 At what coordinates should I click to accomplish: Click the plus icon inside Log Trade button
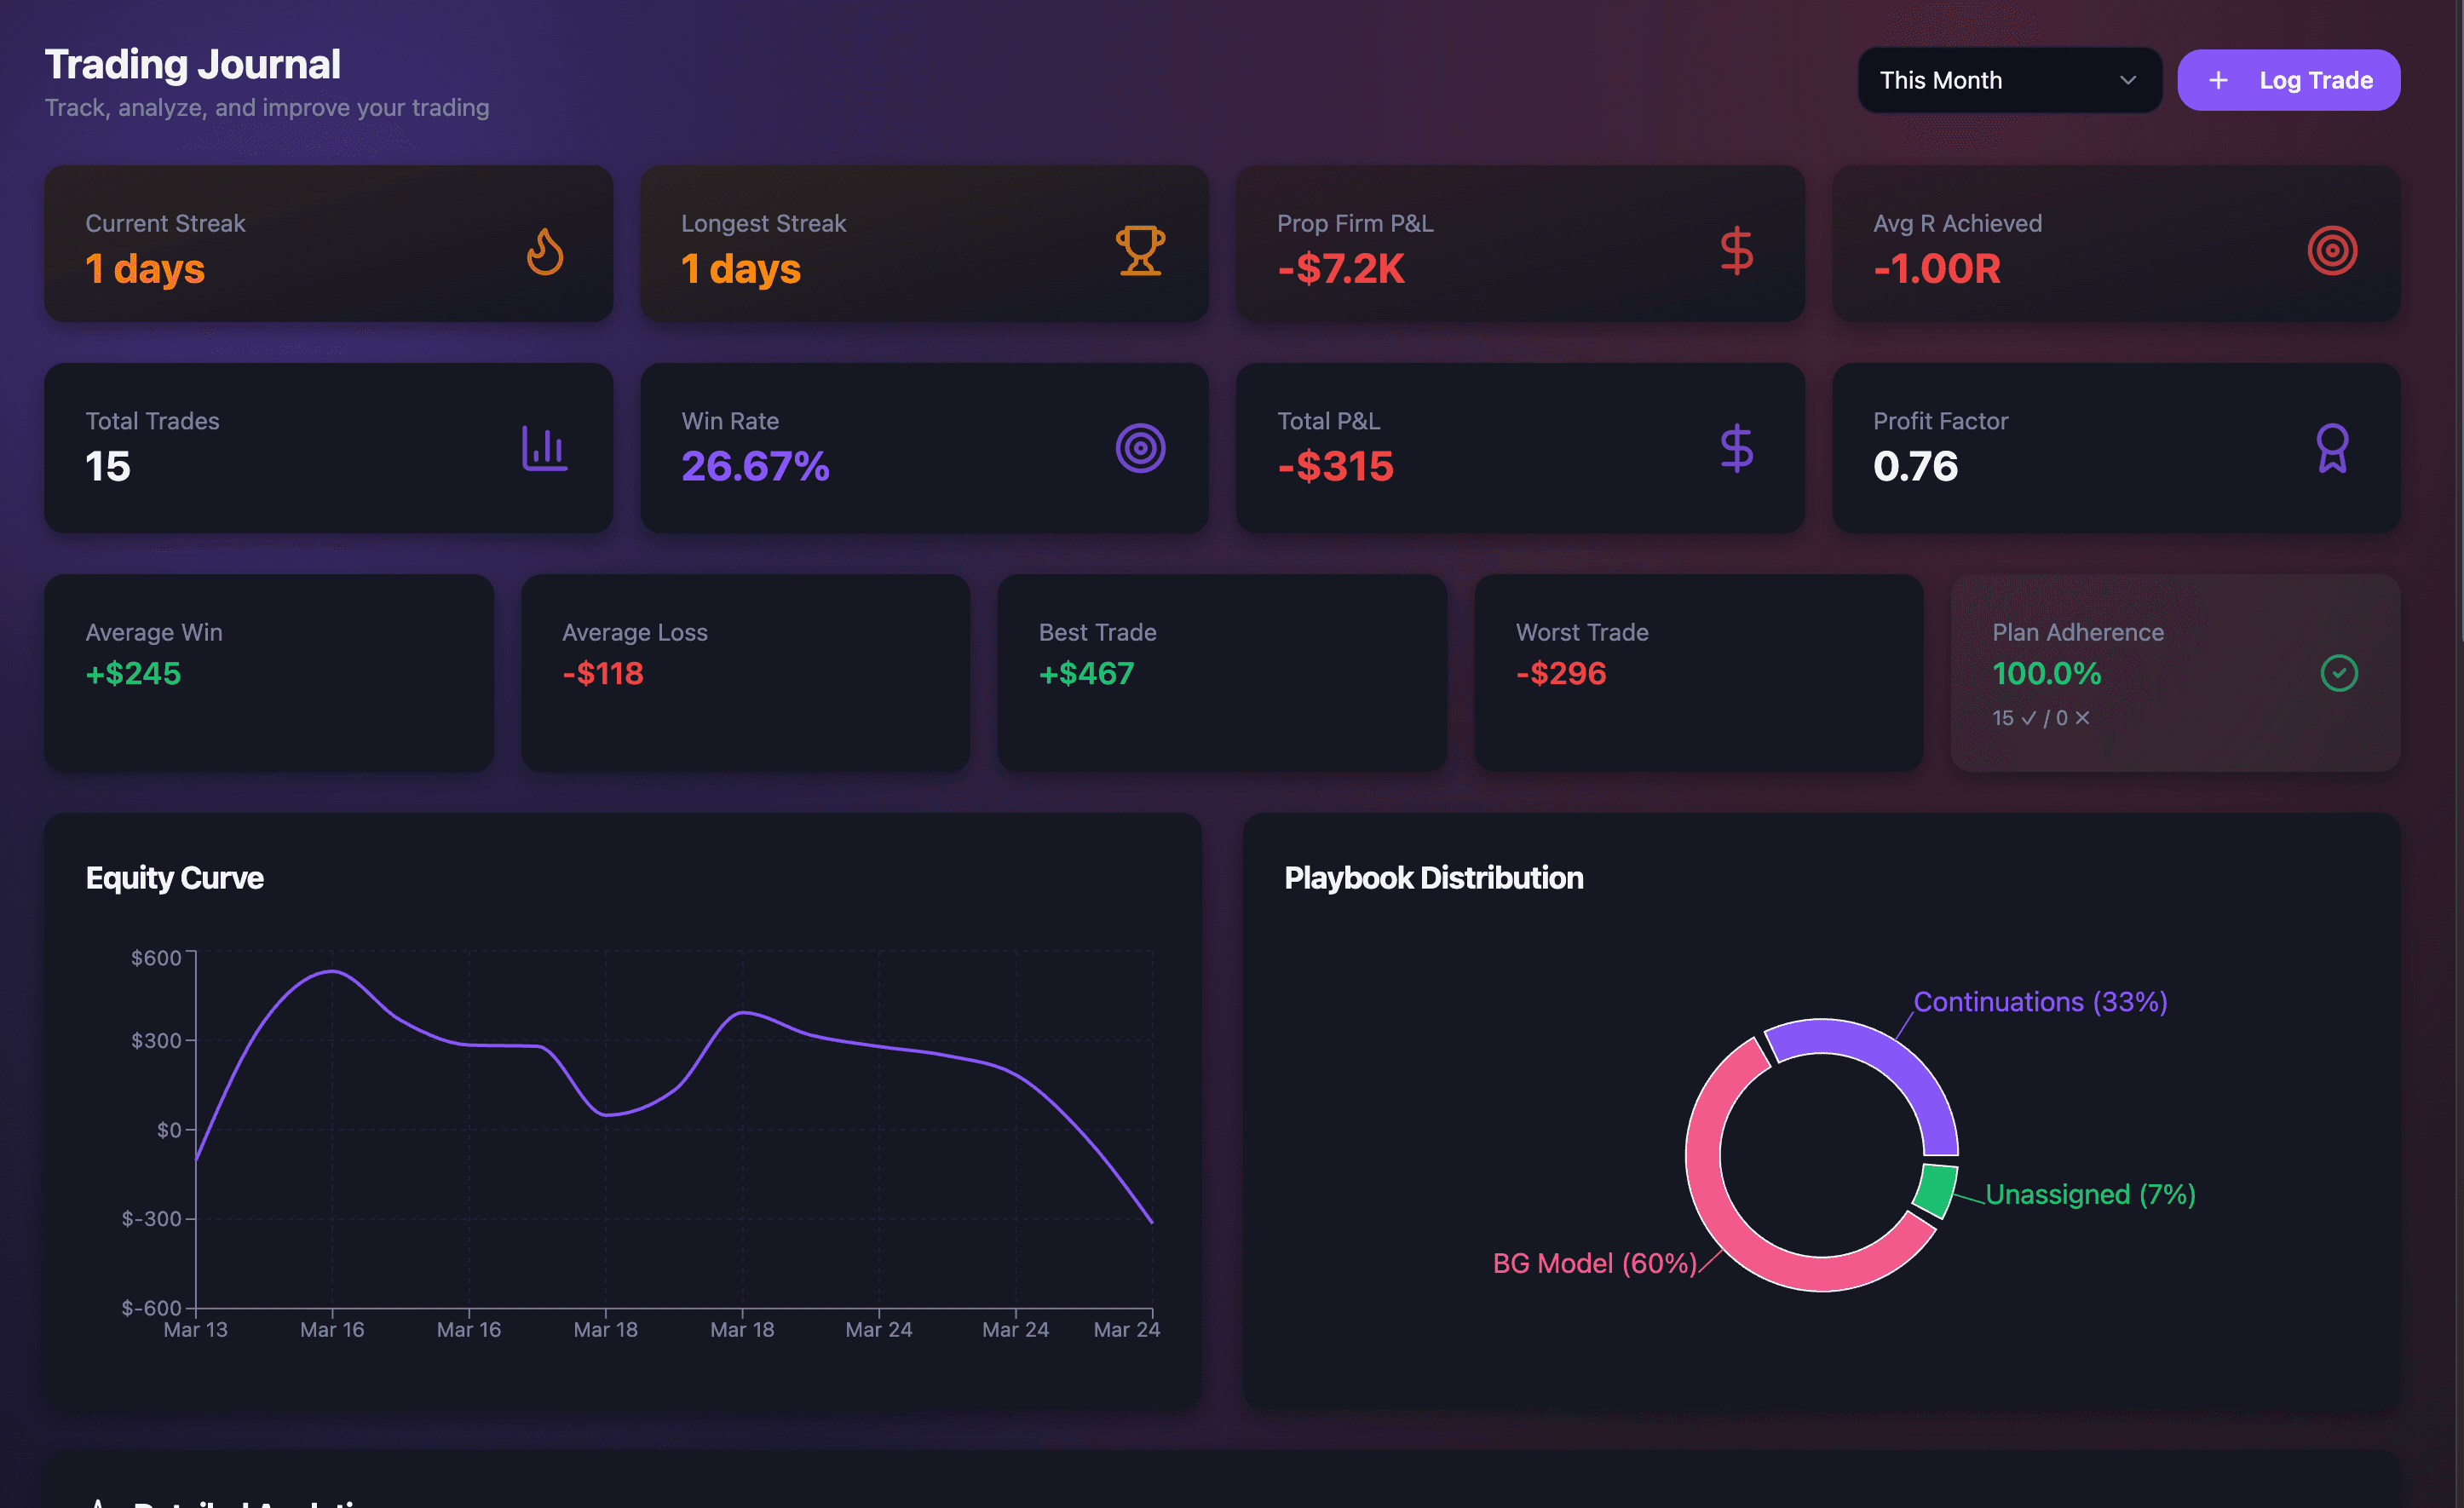(x=2219, y=80)
